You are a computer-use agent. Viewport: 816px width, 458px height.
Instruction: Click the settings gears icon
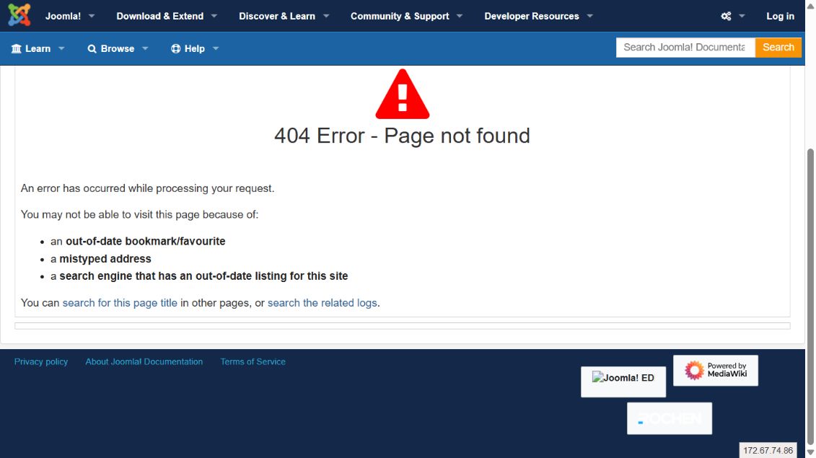[726, 16]
